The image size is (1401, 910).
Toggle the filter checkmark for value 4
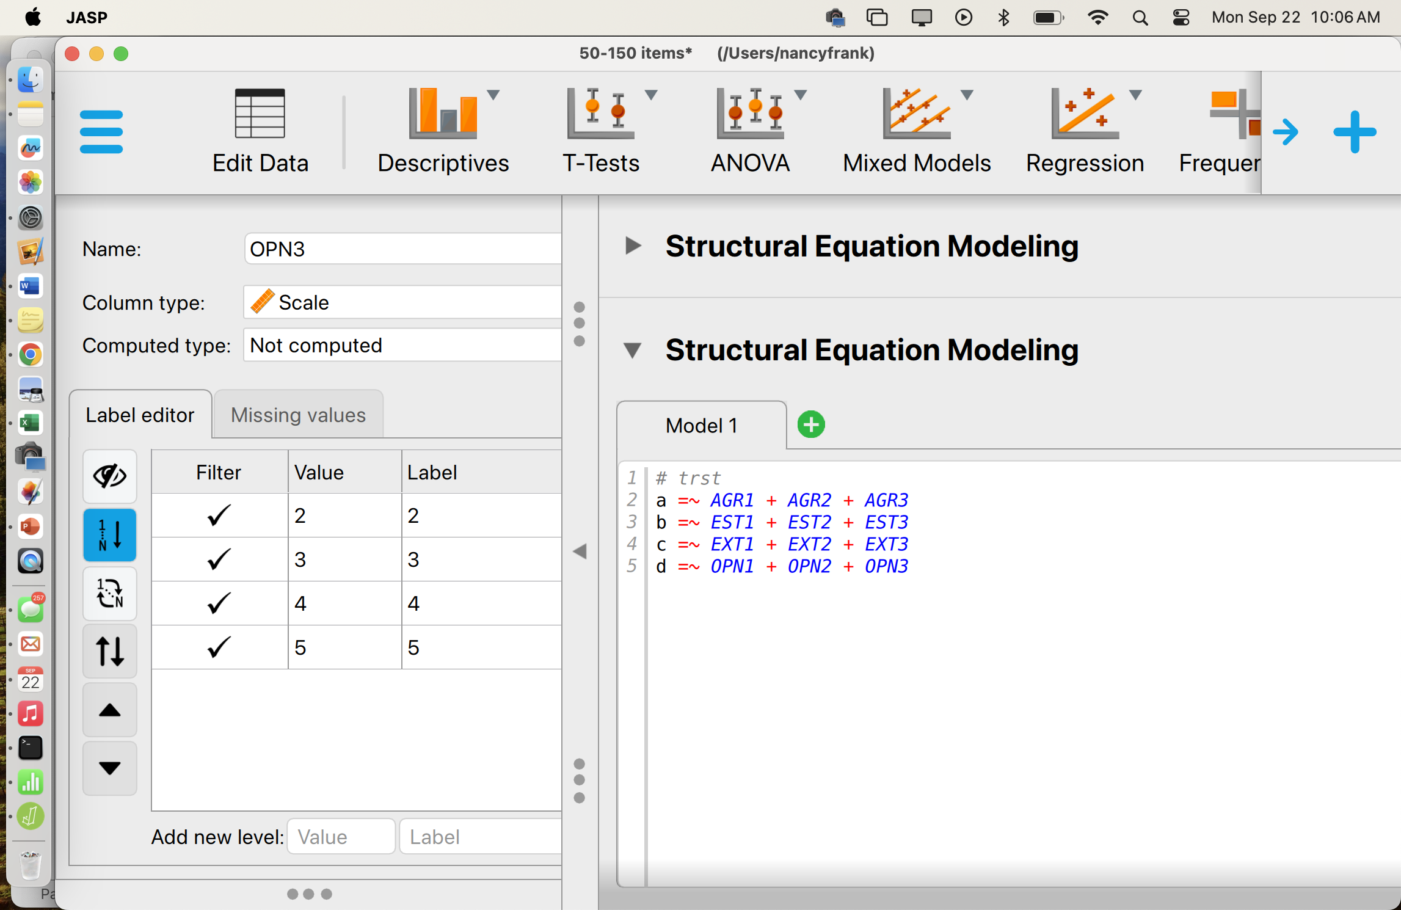pyautogui.click(x=219, y=603)
